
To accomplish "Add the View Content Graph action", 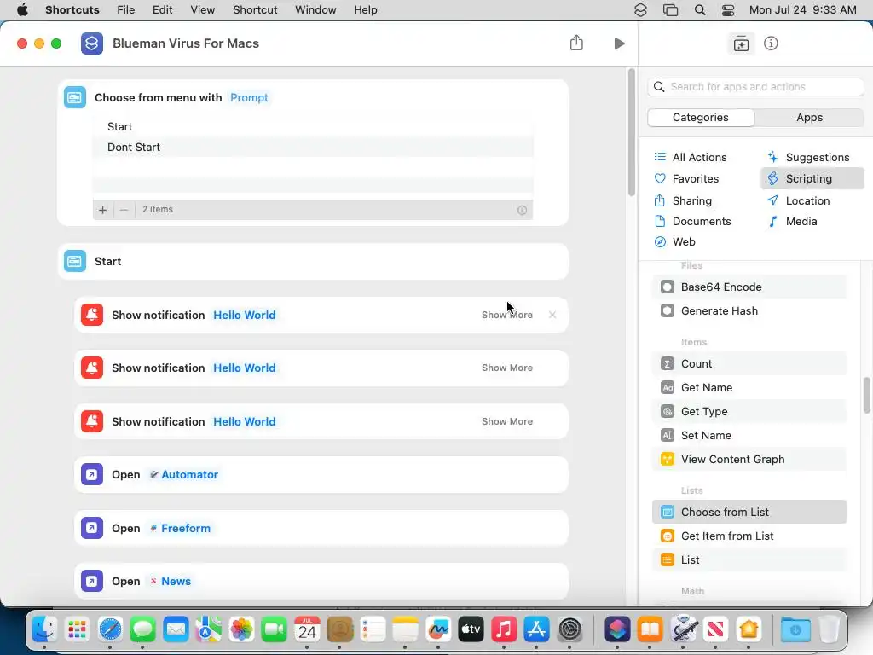I will [x=749, y=460].
